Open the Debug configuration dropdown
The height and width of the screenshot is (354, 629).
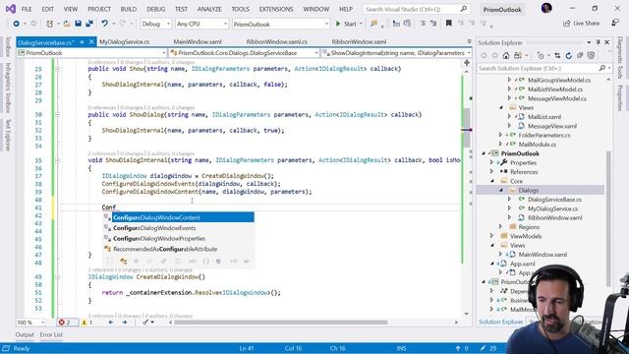[155, 24]
